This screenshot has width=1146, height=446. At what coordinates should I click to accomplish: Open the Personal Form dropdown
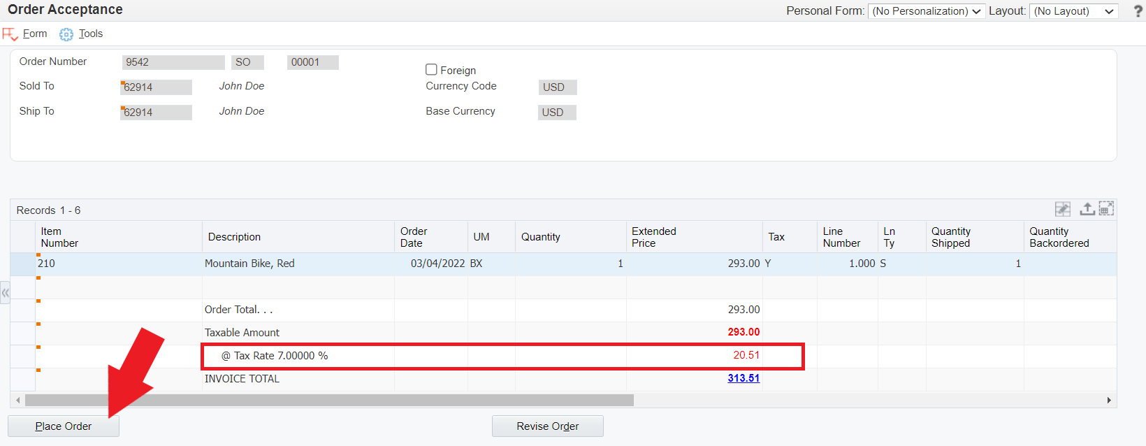point(927,11)
